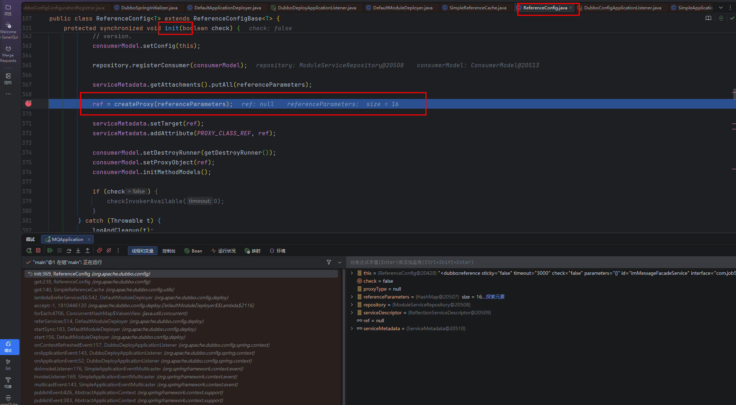Screen dimensions: 736x405
Task: Toggle Mute Breakpoints
Action: (109, 251)
